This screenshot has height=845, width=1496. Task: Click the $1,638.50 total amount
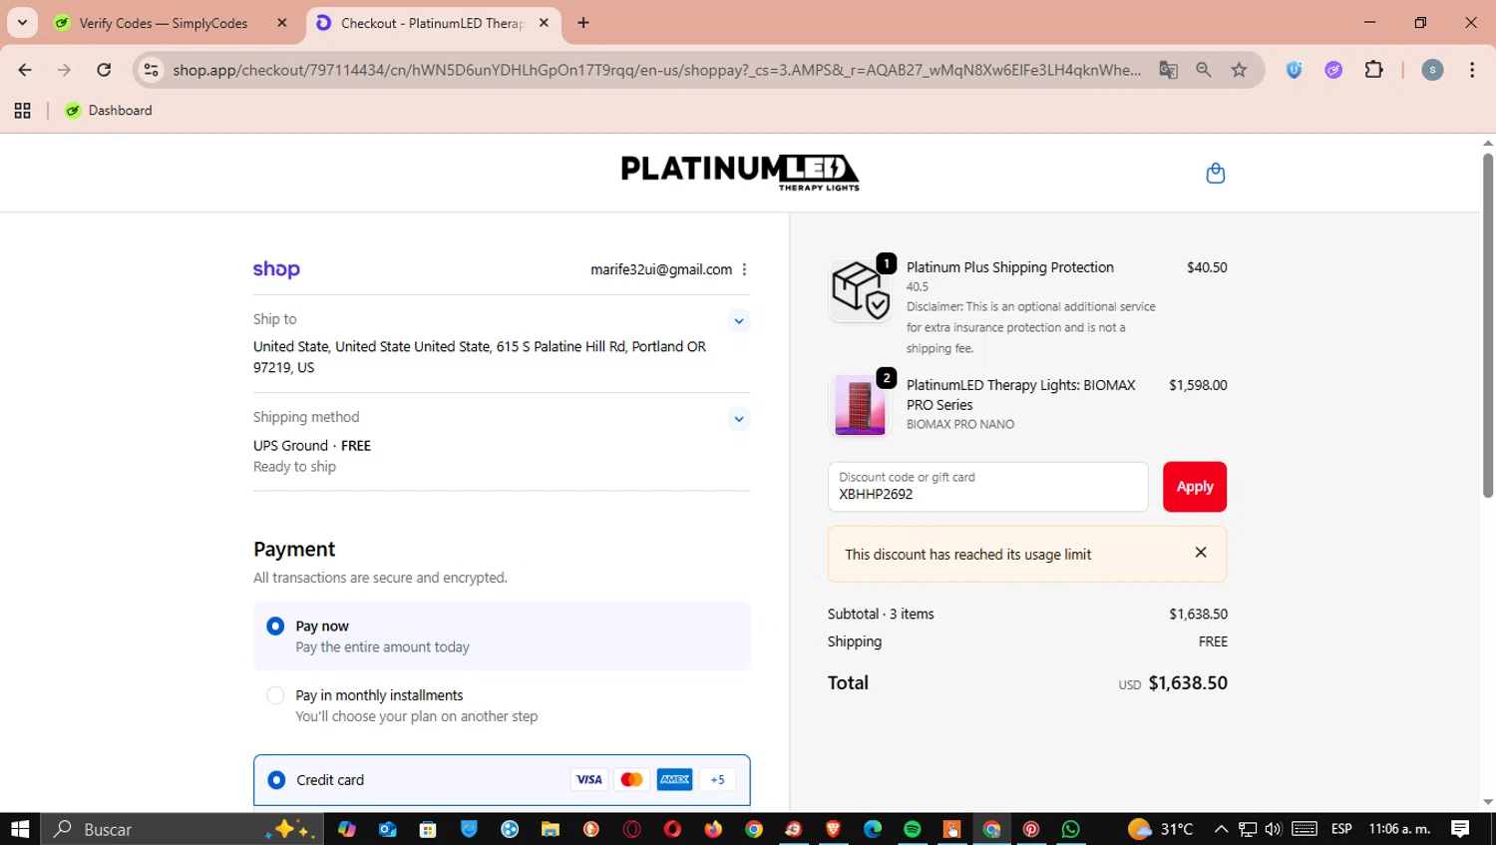coord(1188,683)
